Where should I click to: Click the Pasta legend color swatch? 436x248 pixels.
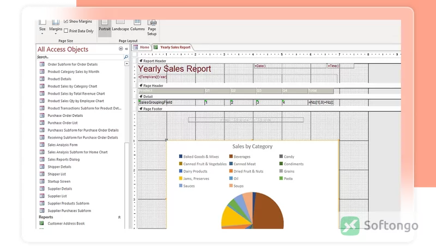point(281,178)
